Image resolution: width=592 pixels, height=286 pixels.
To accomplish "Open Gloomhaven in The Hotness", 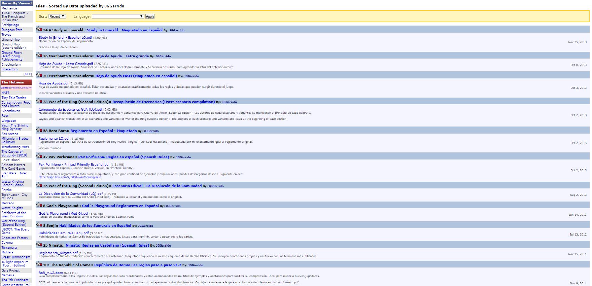I will click(x=11, y=111).
